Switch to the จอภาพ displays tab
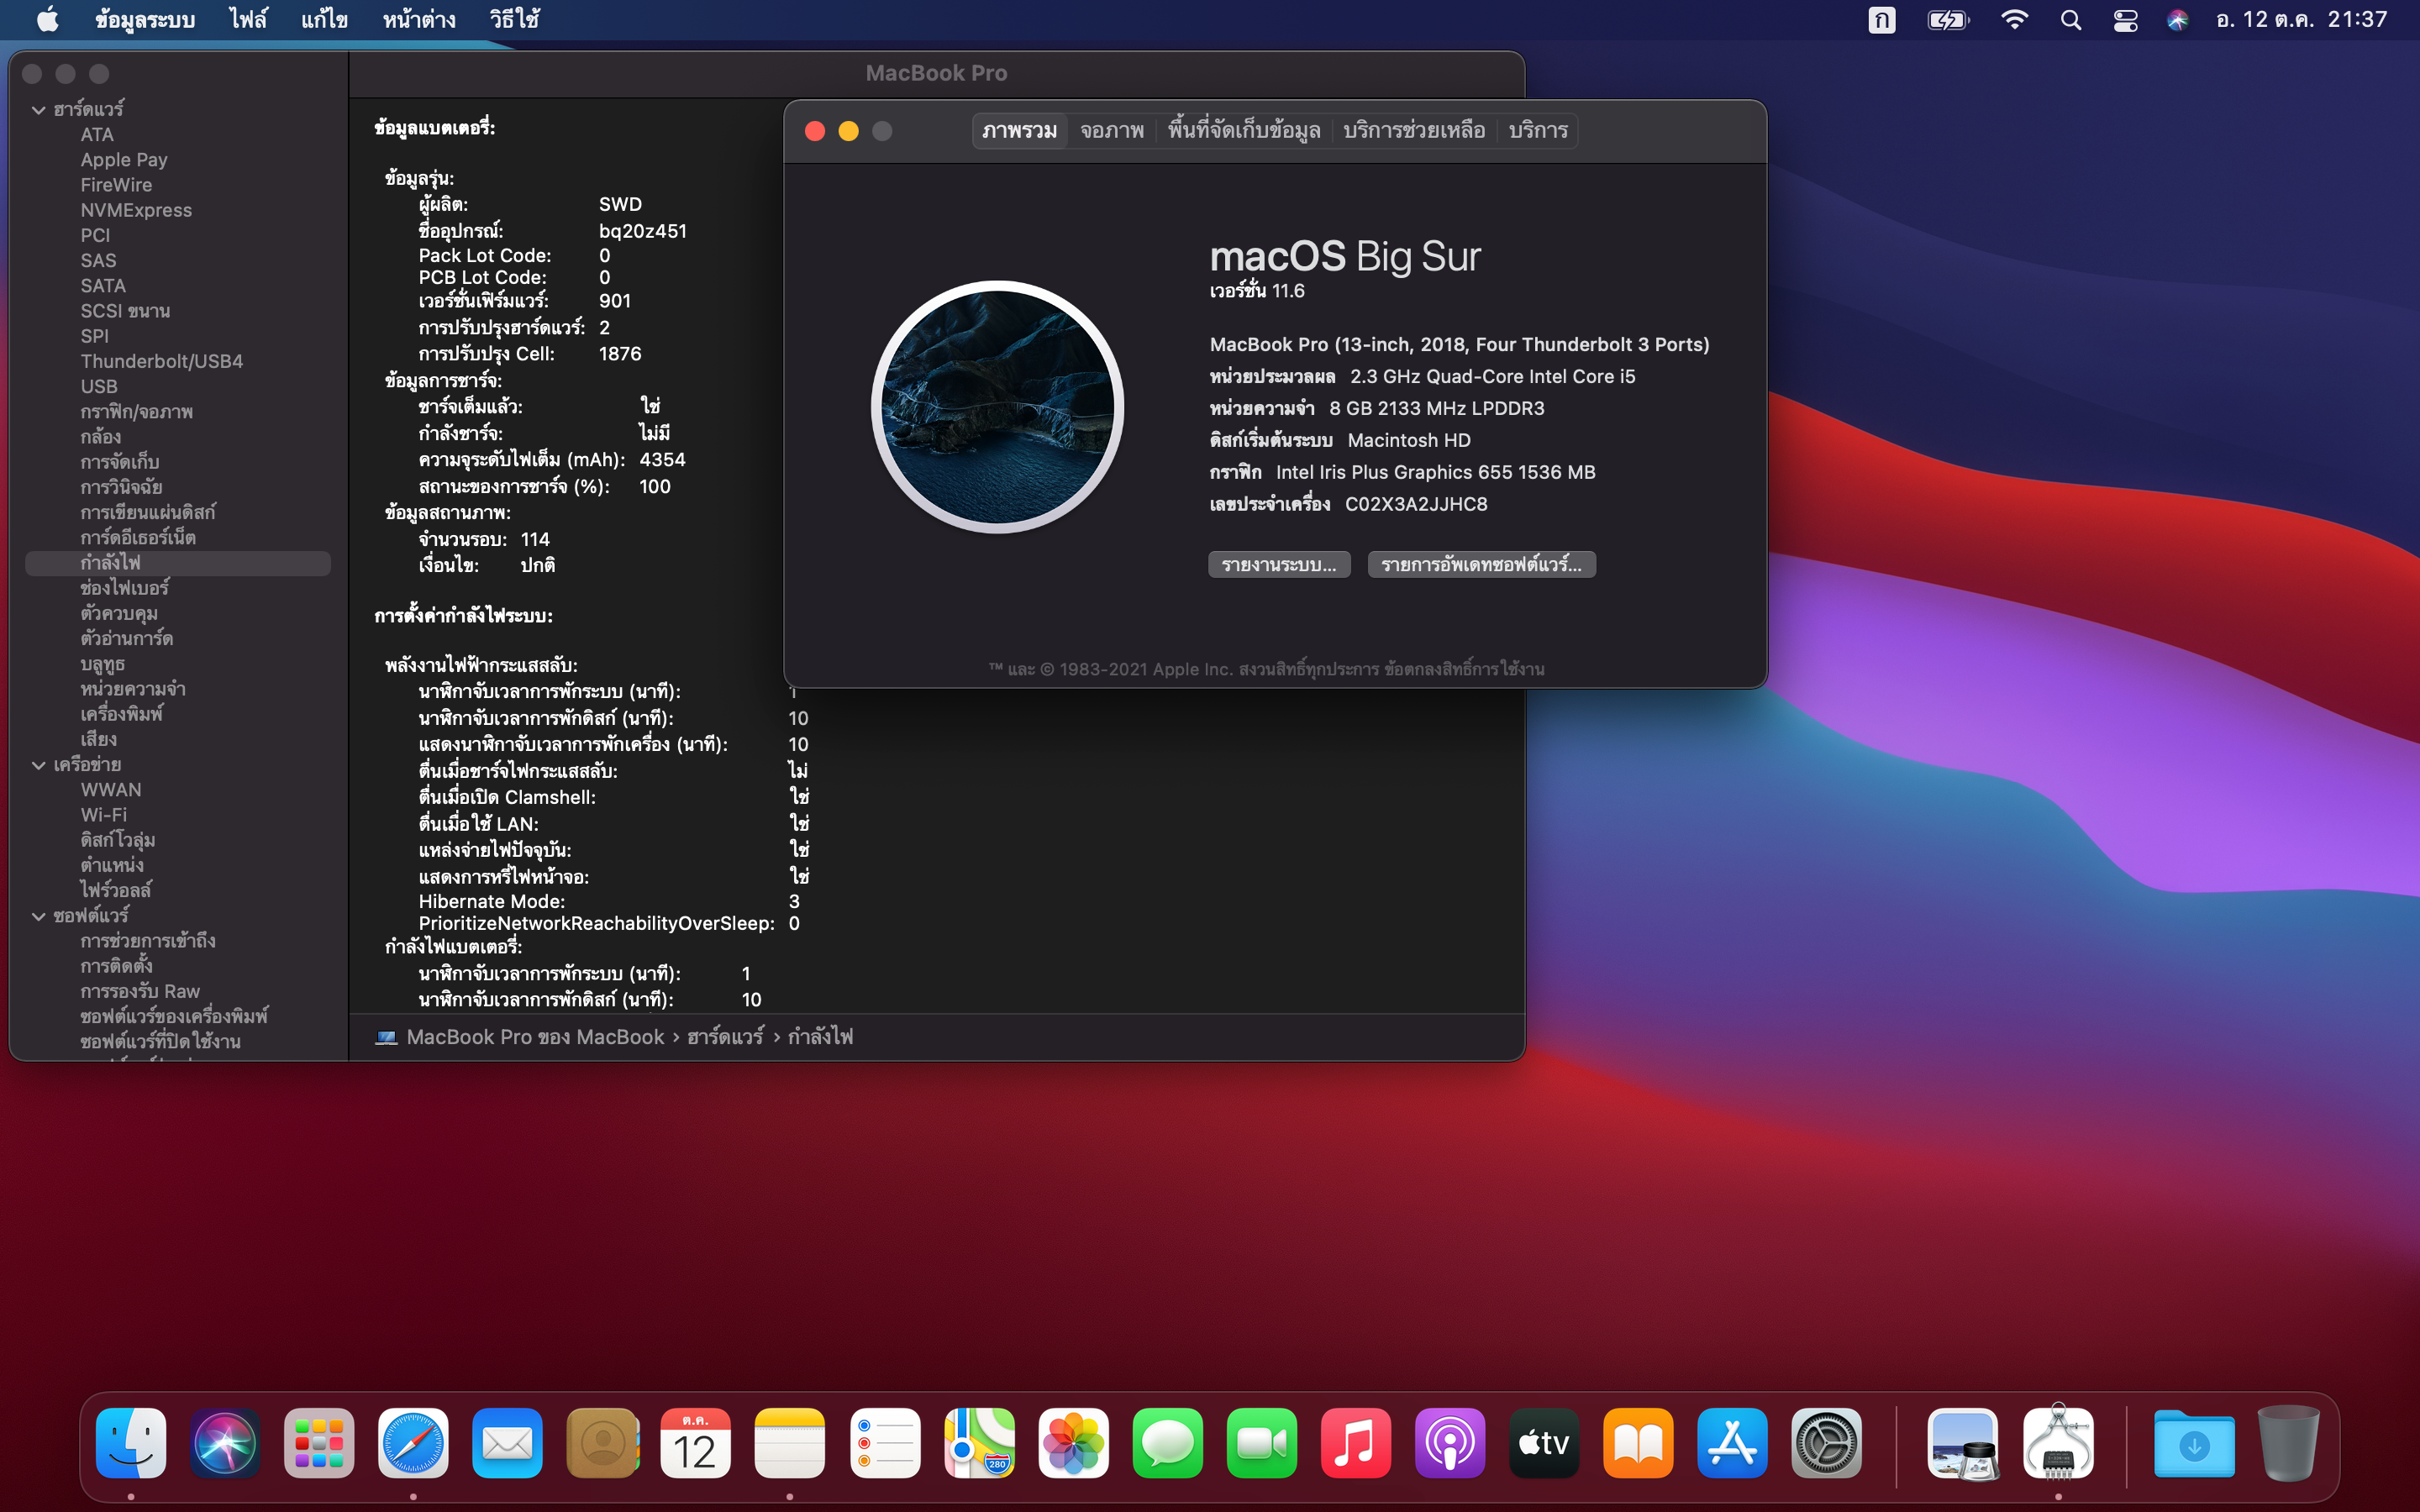The image size is (2420, 1512). pyautogui.click(x=1110, y=129)
